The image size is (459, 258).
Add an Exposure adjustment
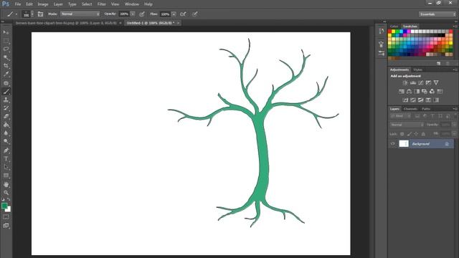428,83
